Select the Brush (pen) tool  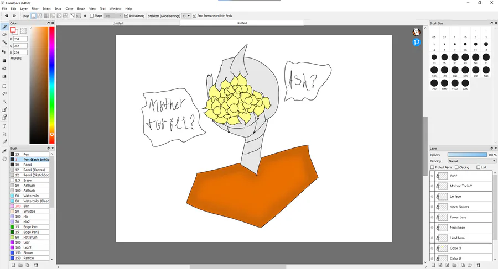(x=4, y=27)
